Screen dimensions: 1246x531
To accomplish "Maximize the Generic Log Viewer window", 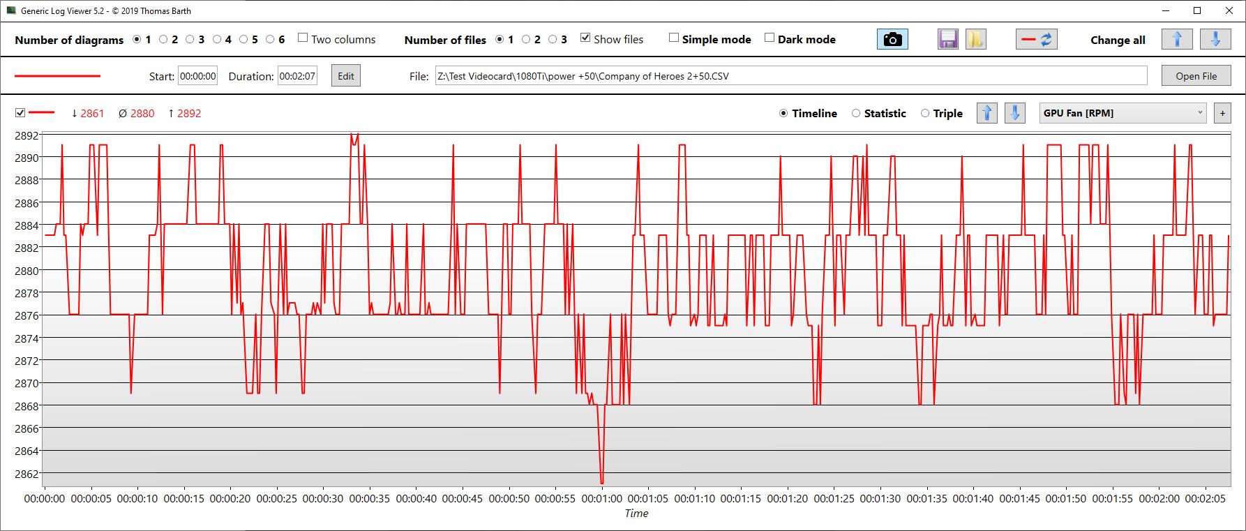I will pyautogui.click(x=1197, y=10).
